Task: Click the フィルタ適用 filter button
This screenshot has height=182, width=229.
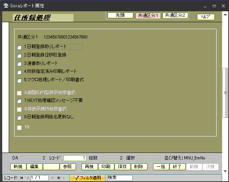Action: click(87, 178)
